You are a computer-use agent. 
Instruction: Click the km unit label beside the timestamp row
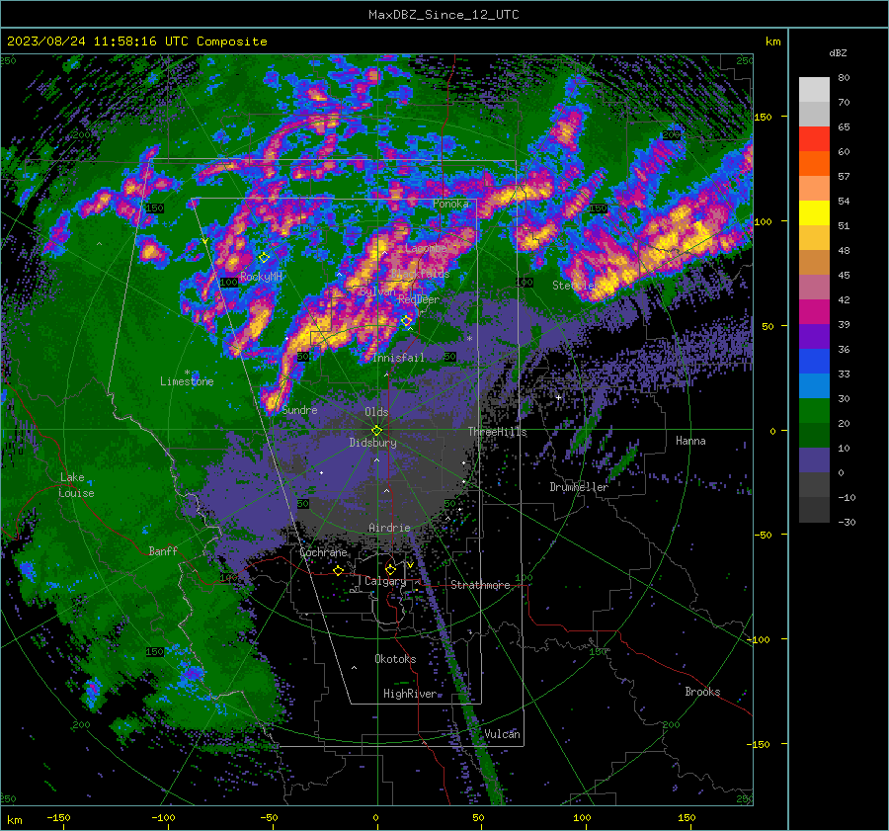tap(772, 42)
